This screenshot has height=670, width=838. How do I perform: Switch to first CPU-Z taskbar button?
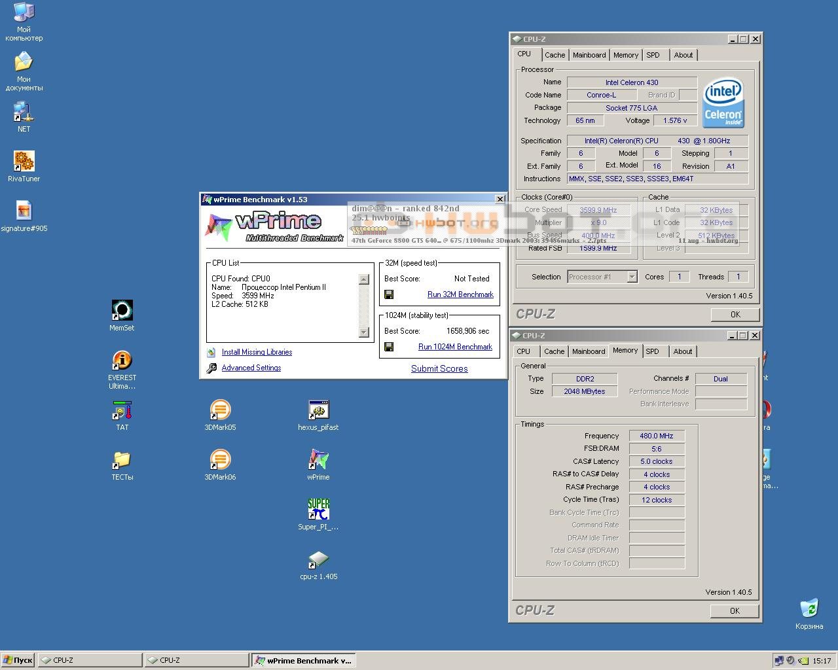[x=90, y=660]
